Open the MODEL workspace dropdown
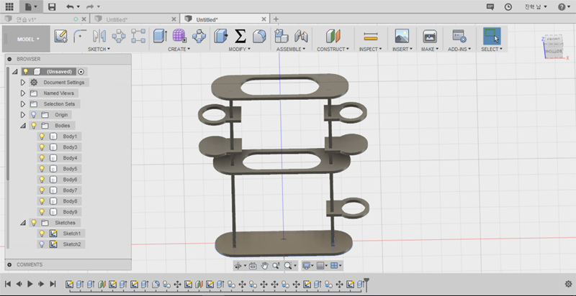This screenshot has height=296, width=576. click(27, 39)
